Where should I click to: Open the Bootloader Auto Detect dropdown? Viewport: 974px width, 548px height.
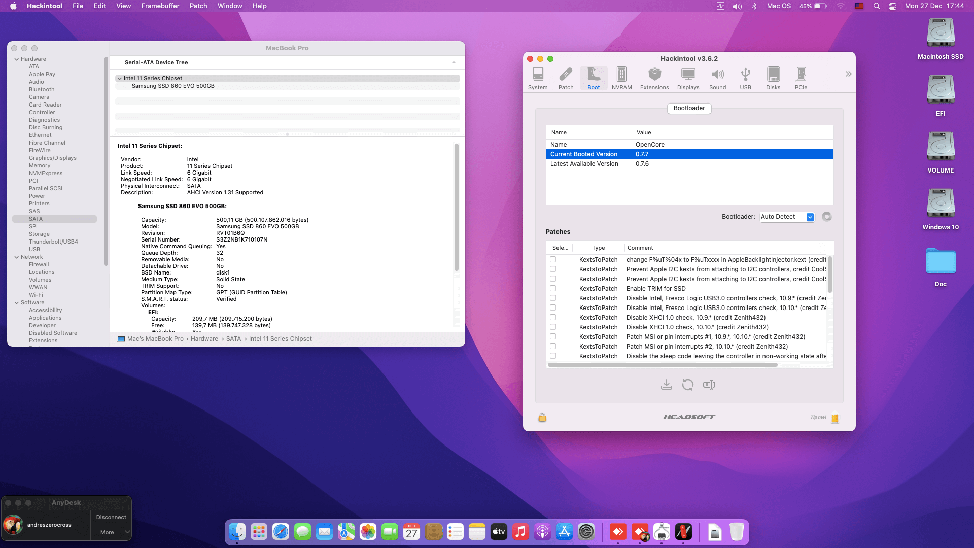click(x=787, y=217)
